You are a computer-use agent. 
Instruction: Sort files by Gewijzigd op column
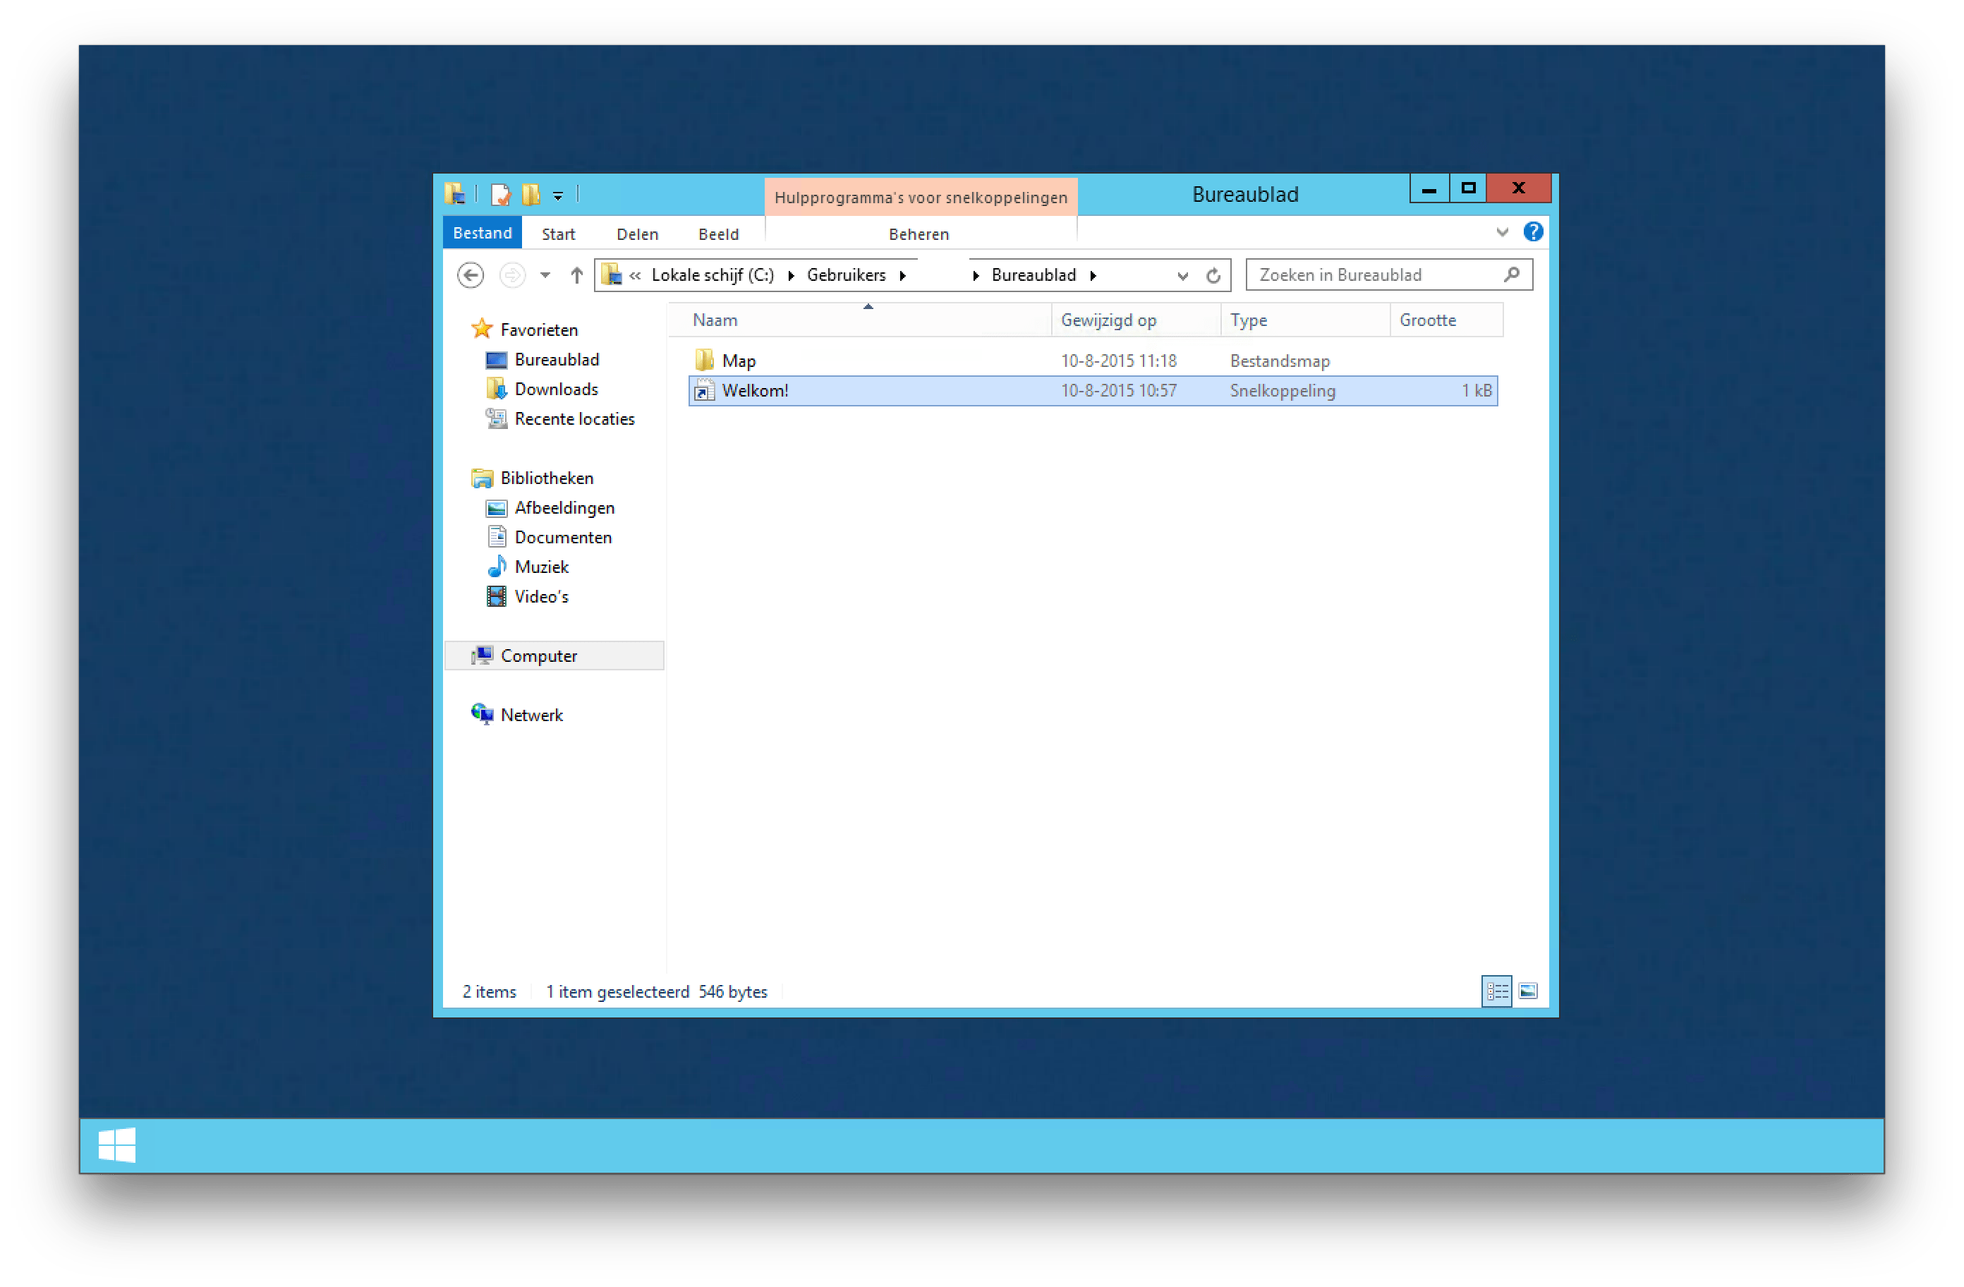1108,320
